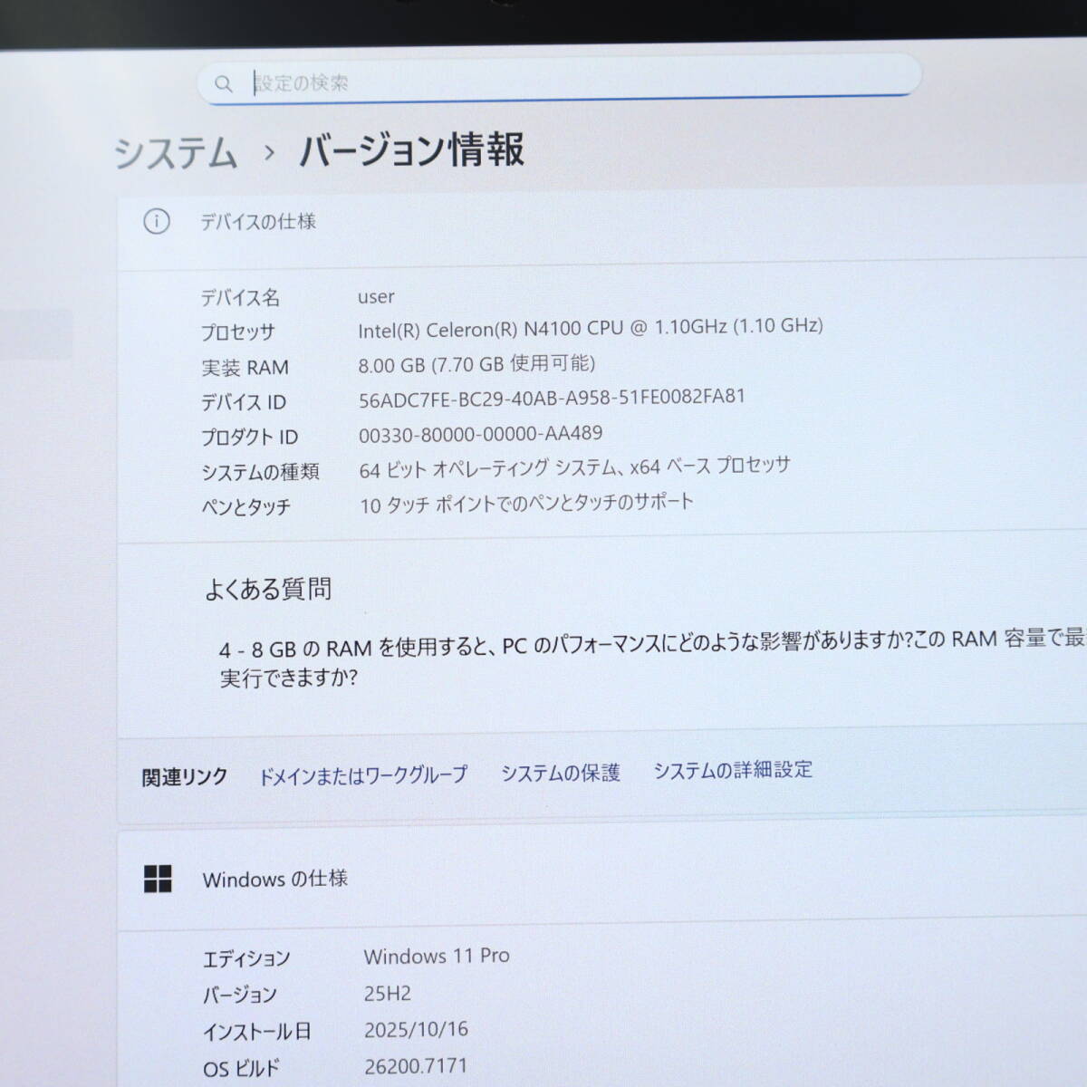The width and height of the screenshot is (1087, 1087).
Task: Focus the 設定の検索 search field
Action: [559, 80]
